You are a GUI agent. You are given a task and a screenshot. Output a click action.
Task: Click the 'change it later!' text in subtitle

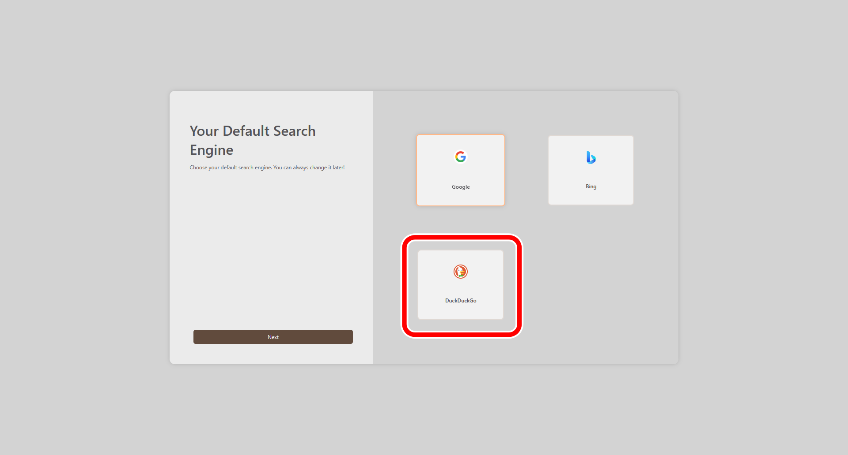327,168
